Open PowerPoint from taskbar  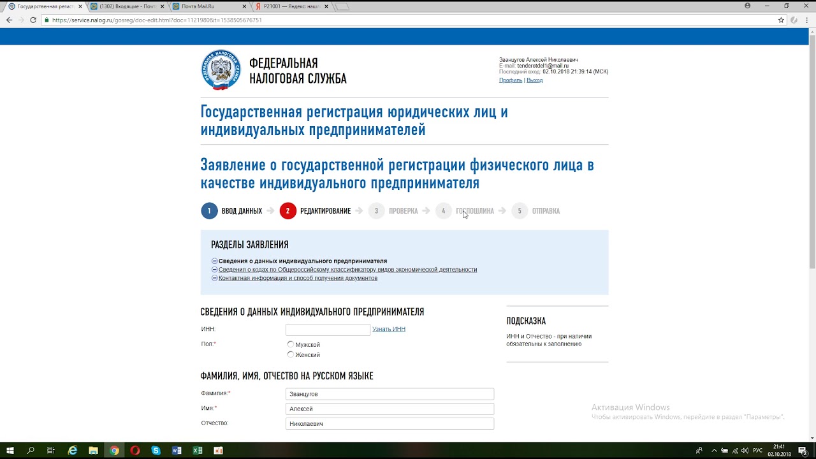pyautogui.click(x=218, y=451)
